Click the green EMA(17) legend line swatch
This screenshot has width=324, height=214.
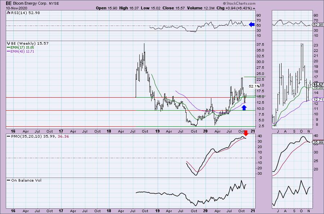coord(9,47)
